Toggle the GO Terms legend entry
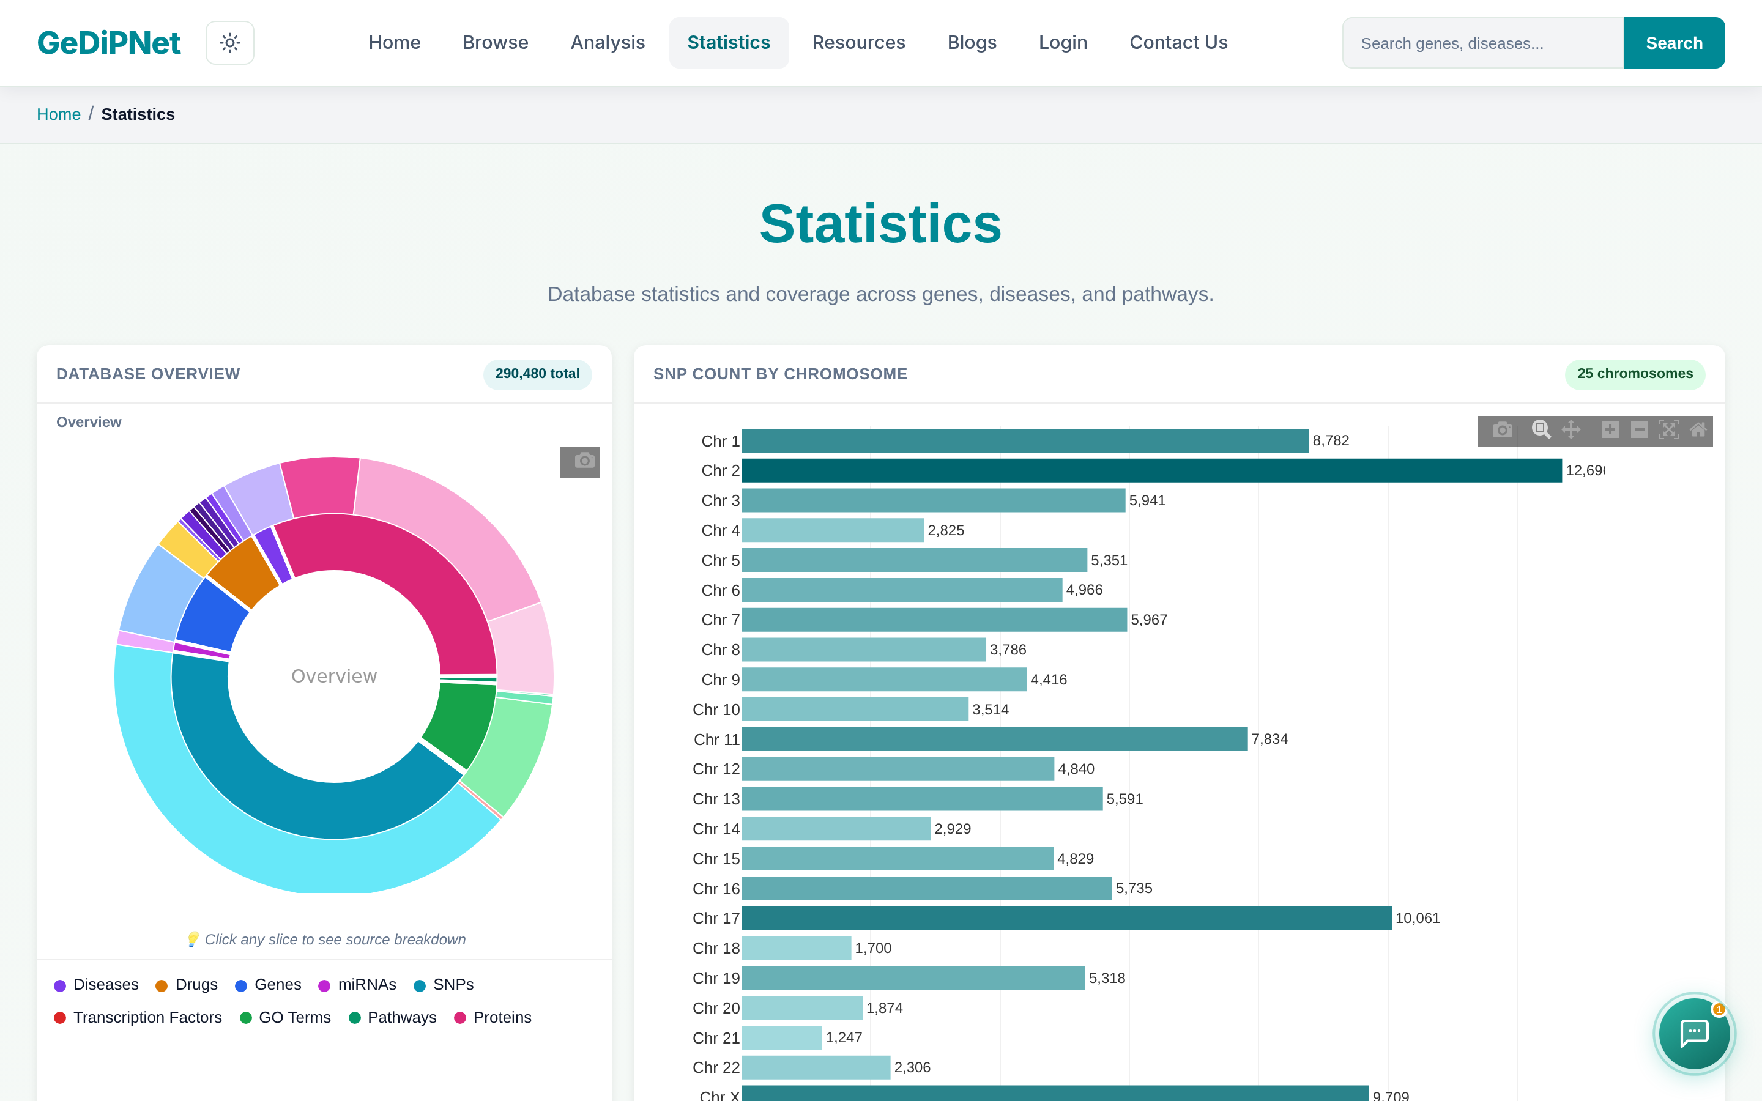 tap(284, 1017)
